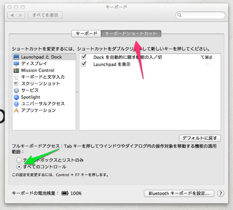This screenshot has width=233, height=210.
Task: Select the ユニバーサルアクセス row label
Action: [43, 104]
